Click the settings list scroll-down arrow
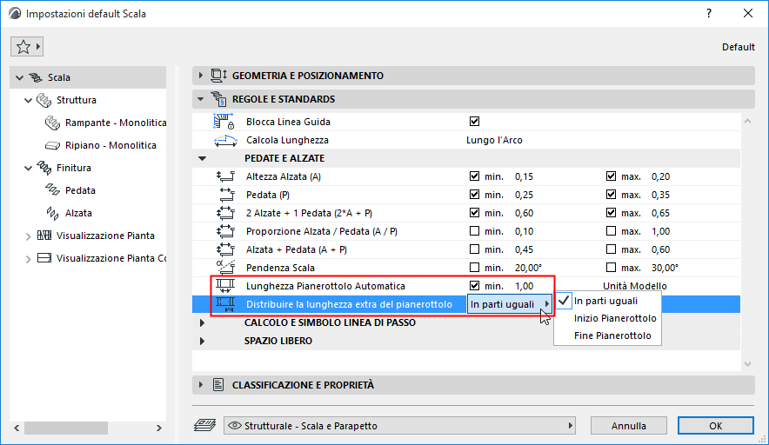 pyautogui.click(x=747, y=363)
